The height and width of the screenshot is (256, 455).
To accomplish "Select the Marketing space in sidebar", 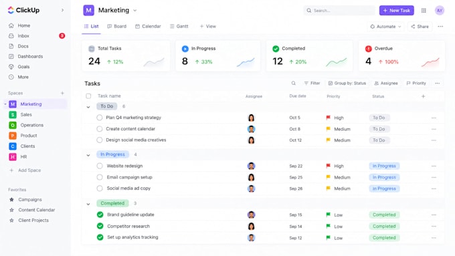I will 31,104.
